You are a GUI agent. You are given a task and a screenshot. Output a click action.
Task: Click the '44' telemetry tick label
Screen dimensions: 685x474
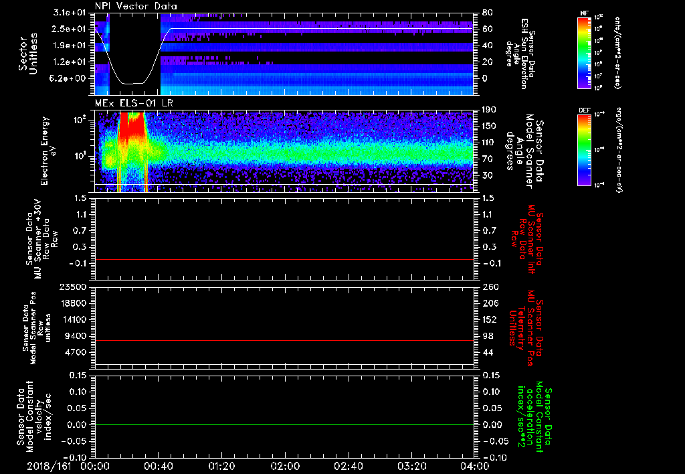pos(488,352)
